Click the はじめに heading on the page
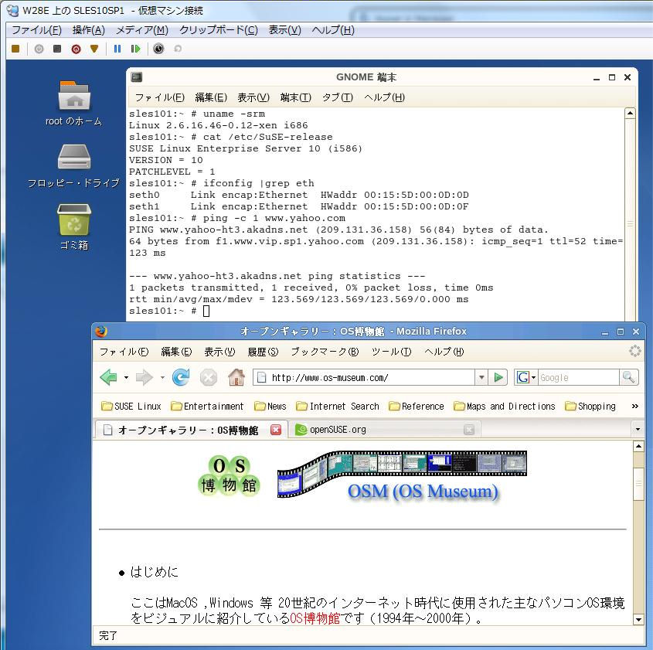The width and height of the screenshot is (653, 650). tap(154, 572)
